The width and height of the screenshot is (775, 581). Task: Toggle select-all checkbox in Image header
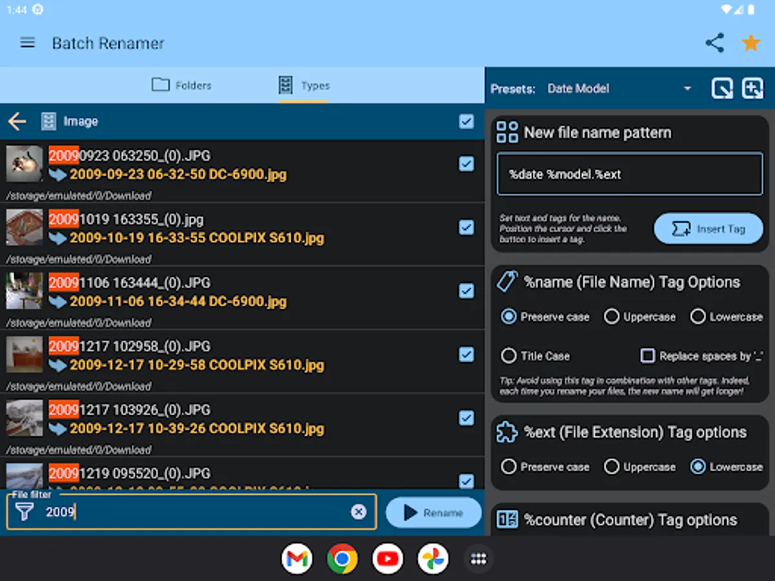click(466, 121)
